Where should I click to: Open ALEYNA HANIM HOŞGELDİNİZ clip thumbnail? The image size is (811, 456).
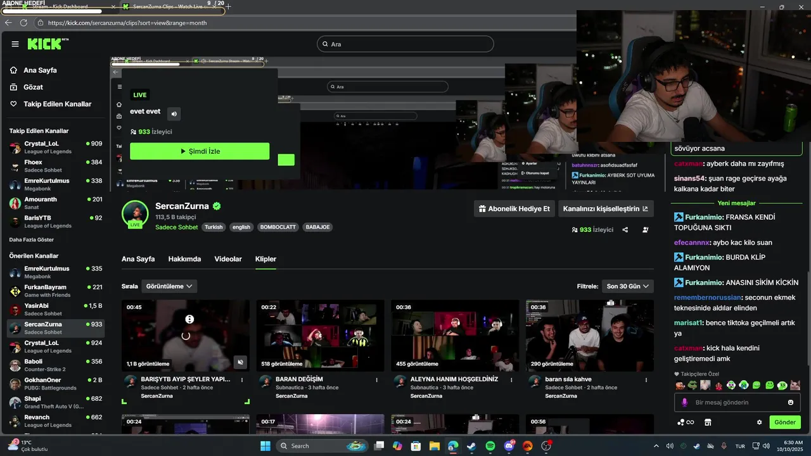tap(455, 335)
